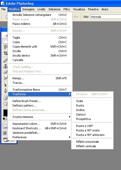Choose Ruota in Trasforma submenu

tap(92, 105)
